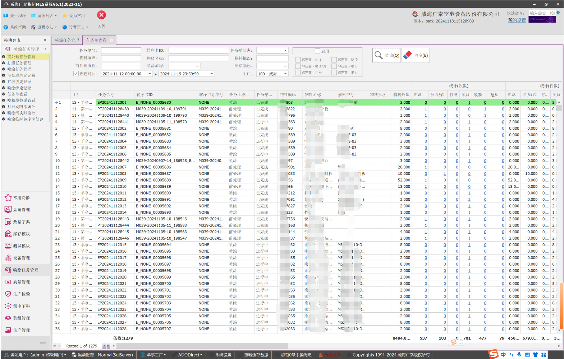The width and height of the screenshot is (564, 359).
Task: Select 打磨任务管理 in module tree
Action: click(19, 63)
